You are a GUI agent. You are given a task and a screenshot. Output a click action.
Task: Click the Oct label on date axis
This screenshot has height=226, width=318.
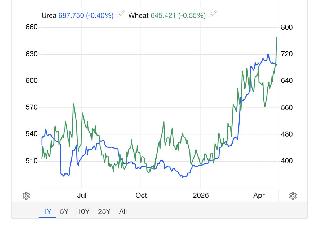(x=141, y=195)
